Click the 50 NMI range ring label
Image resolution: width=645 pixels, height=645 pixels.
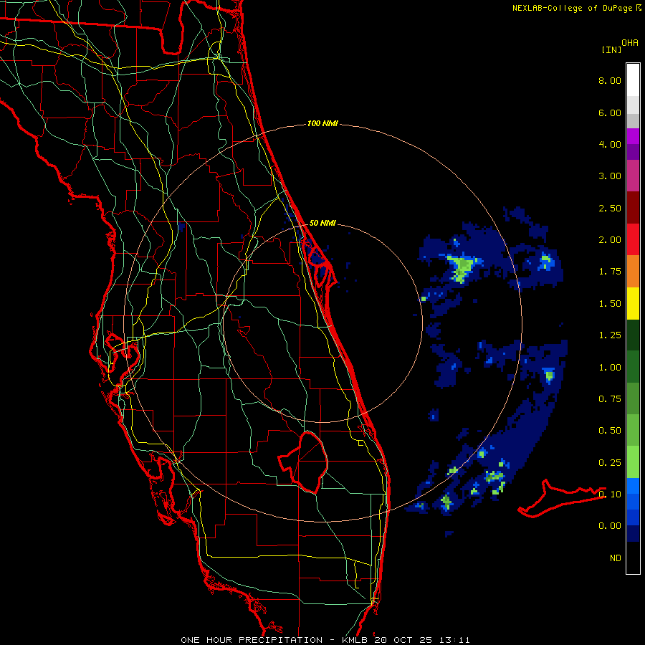point(322,223)
